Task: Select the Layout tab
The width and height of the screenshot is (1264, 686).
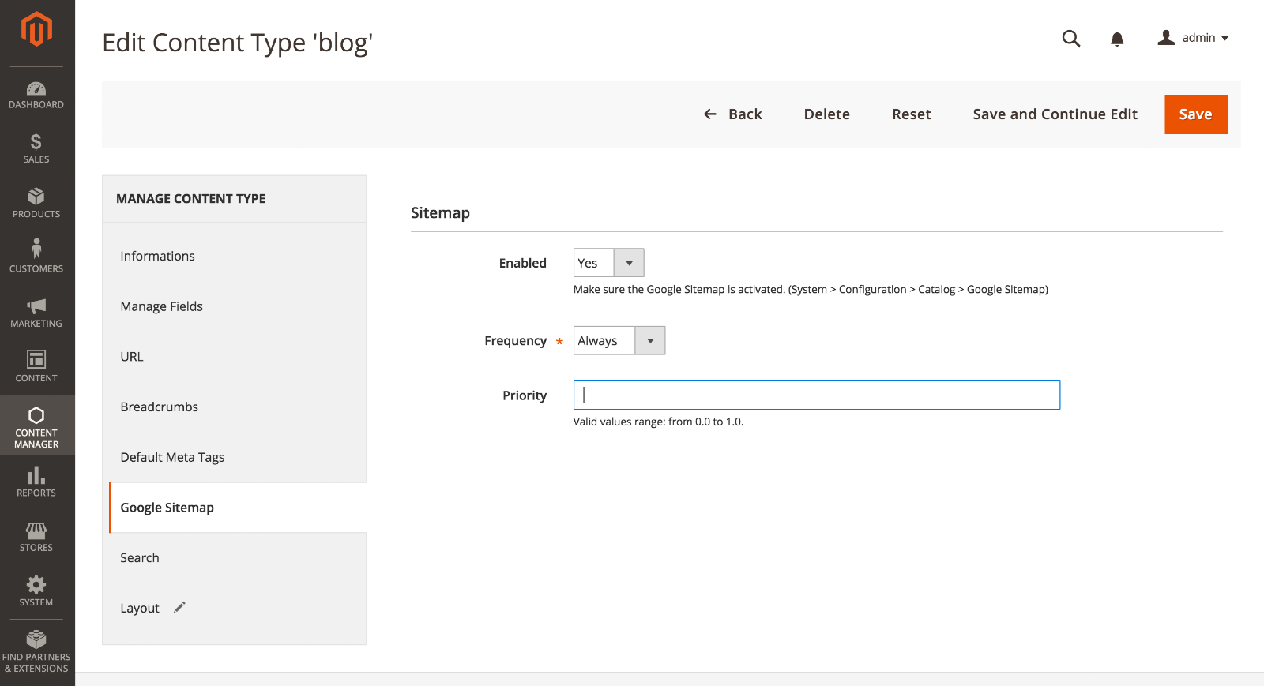Action: coord(140,608)
